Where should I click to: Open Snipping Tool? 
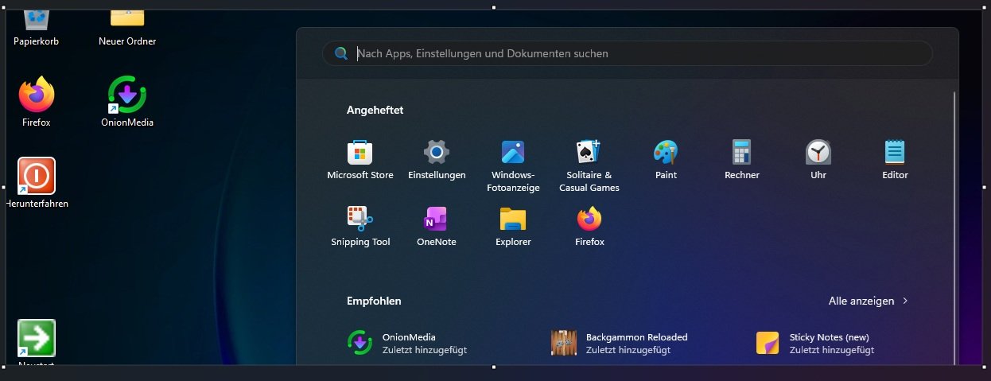tap(360, 226)
